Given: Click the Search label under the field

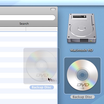Looking at the screenshot, I should point(24,24).
